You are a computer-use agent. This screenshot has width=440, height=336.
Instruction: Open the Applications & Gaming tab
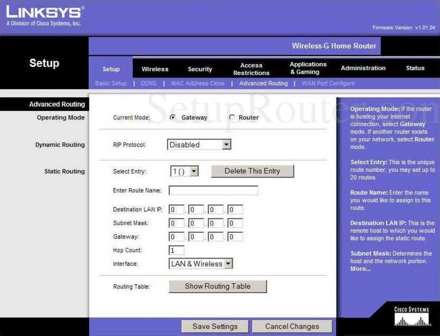308,68
